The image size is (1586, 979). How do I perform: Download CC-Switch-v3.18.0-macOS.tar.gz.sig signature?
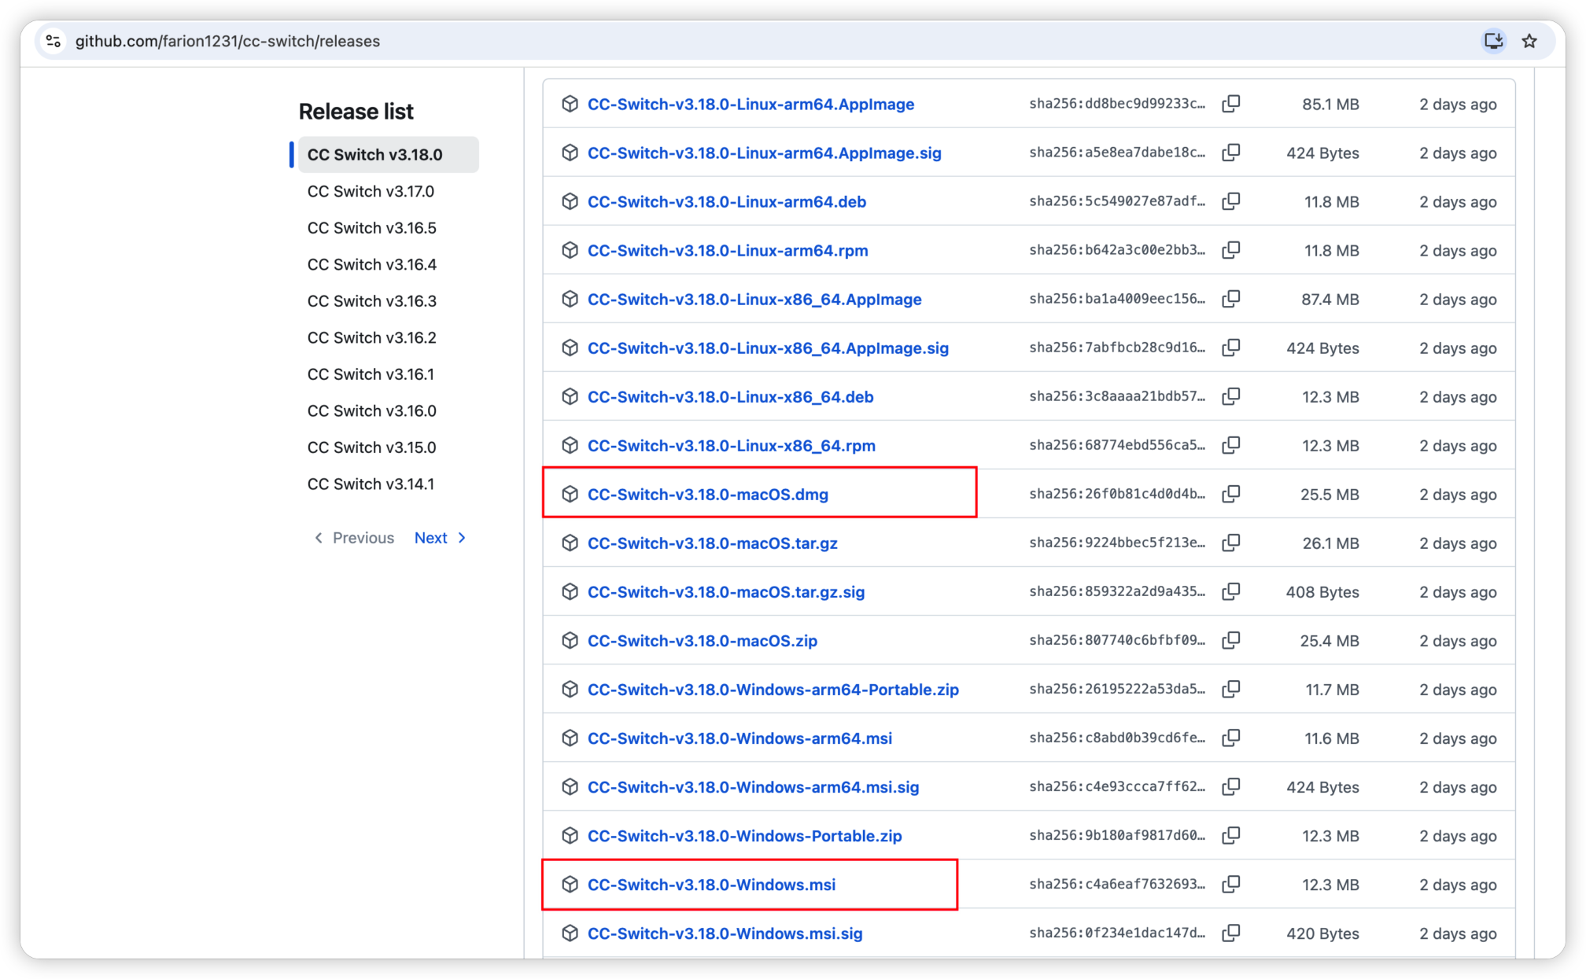click(x=726, y=592)
